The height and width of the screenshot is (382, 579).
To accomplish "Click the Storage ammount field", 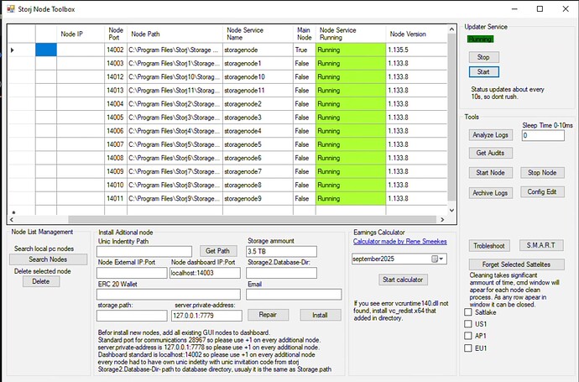I will [281, 252].
